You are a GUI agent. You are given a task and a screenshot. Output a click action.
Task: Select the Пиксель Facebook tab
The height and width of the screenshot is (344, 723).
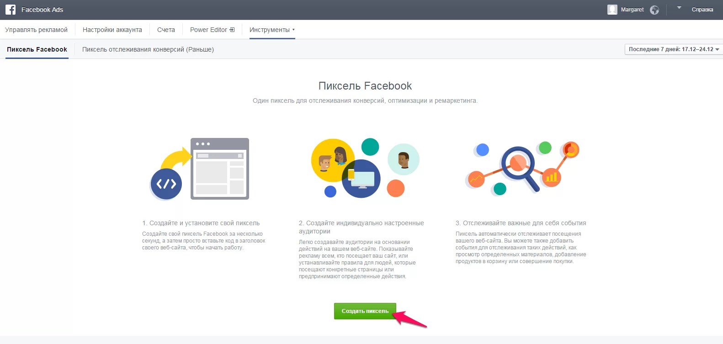click(x=37, y=49)
